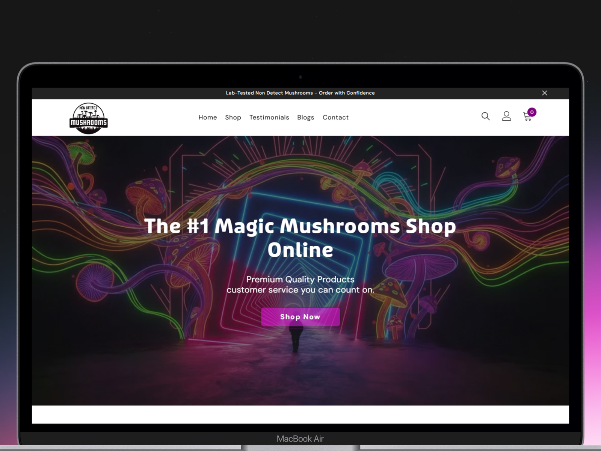The height and width of the screenshot is (451, 601).
Task: Click the hero headline about Magic Mushrooms Shop
Action: [300, 238]
